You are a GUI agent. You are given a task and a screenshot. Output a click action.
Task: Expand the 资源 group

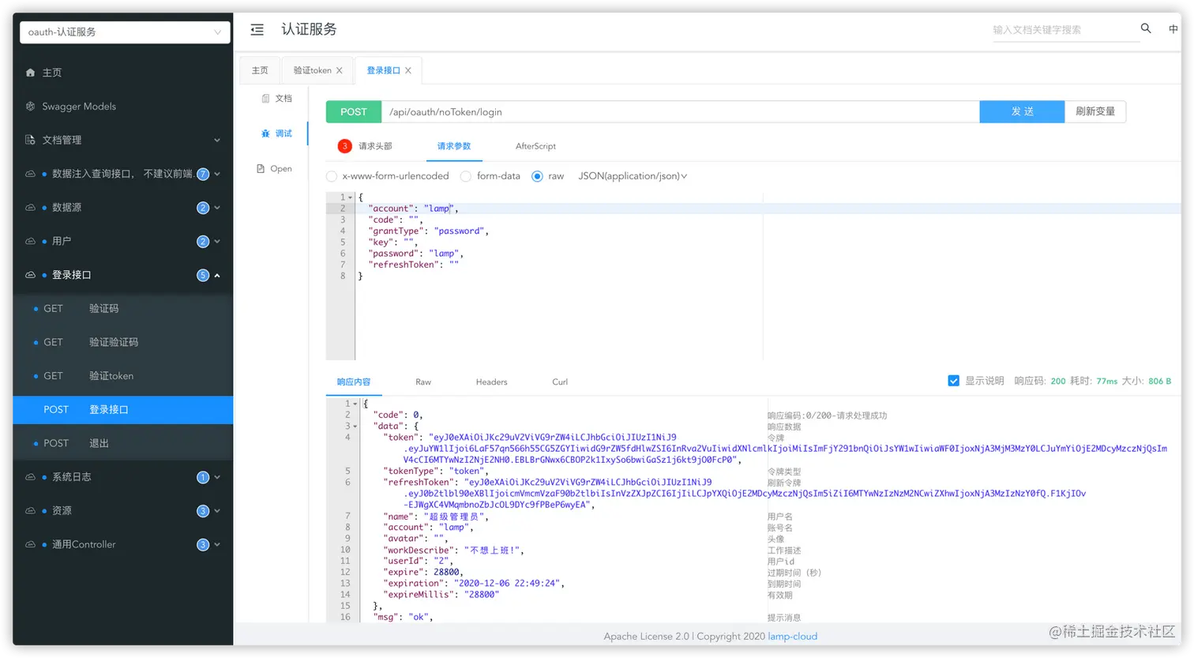click(217, 511)
